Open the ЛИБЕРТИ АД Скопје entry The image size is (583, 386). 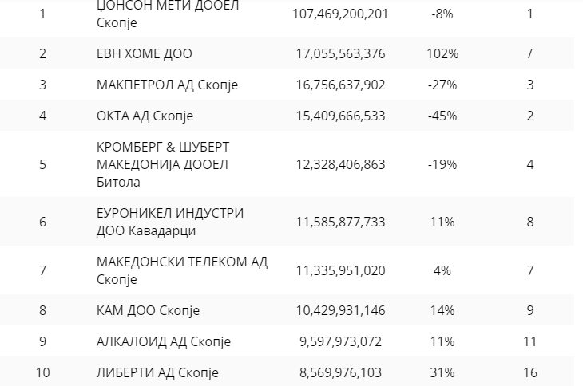coord(157,372)
